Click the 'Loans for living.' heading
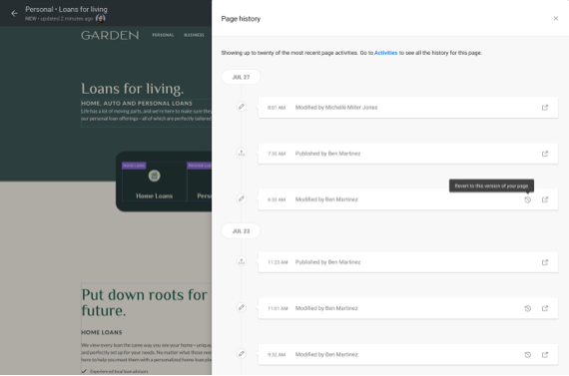569x376 pixels. [133, 89]
